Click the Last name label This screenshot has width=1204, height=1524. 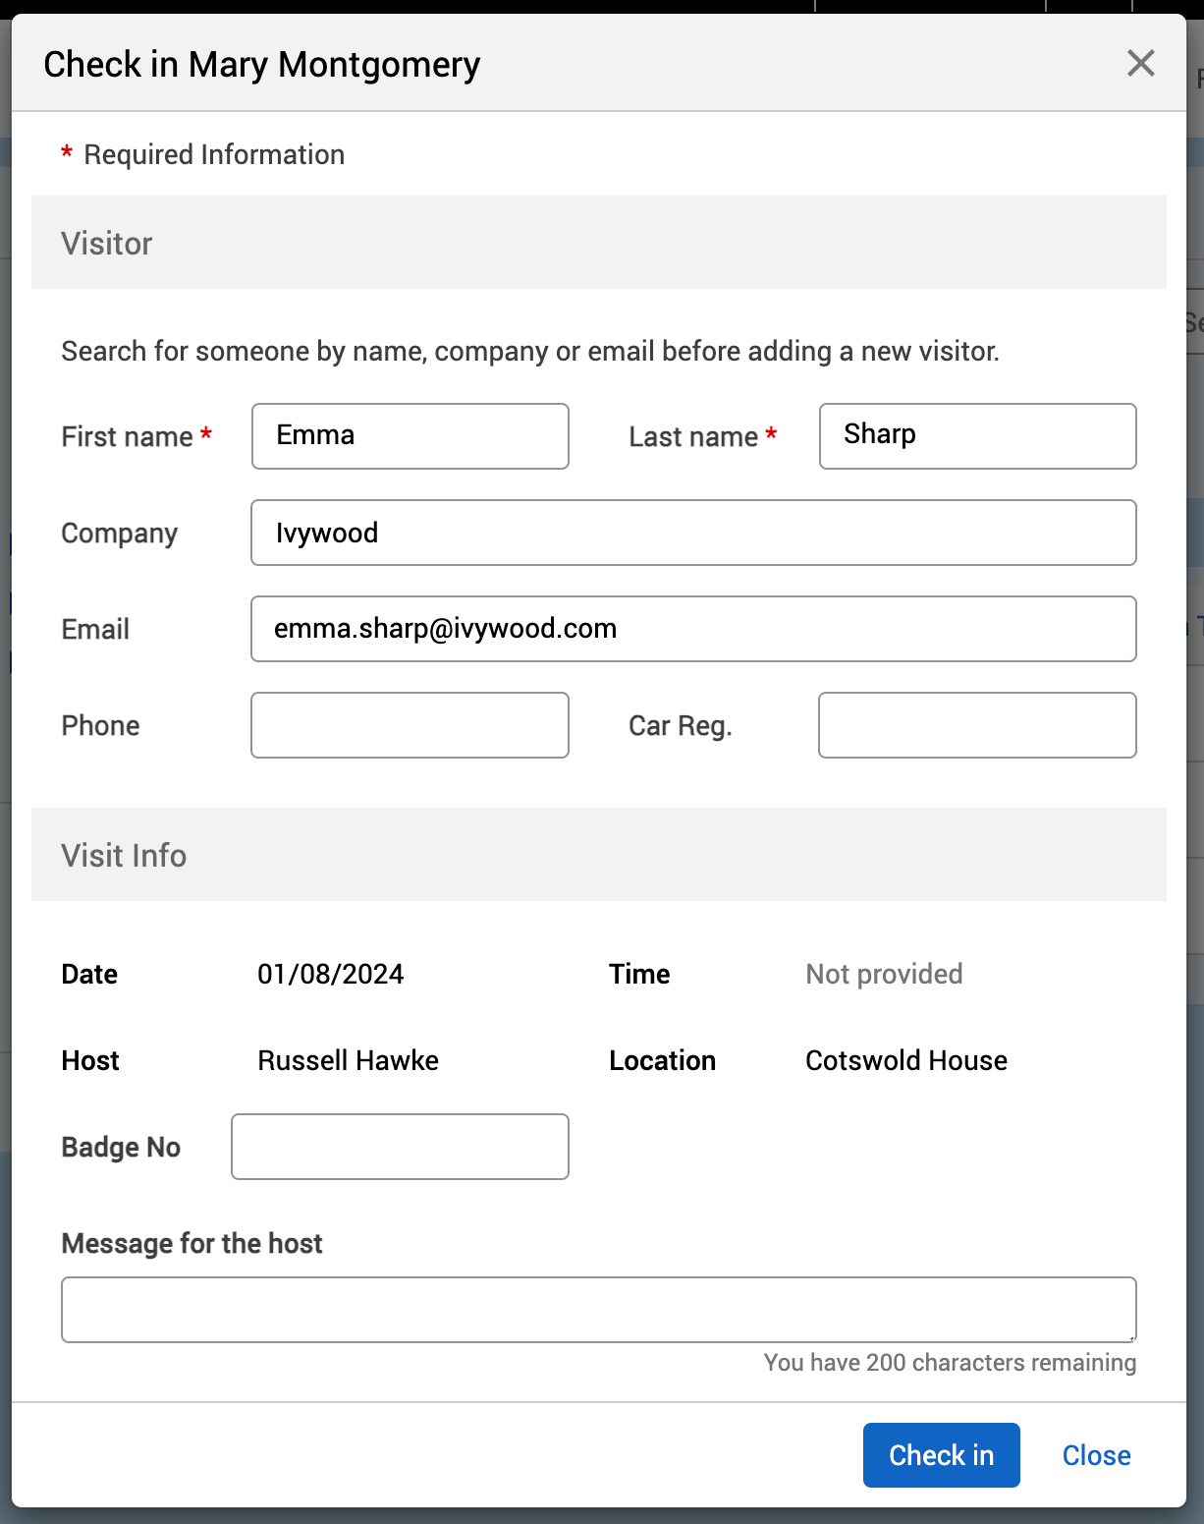[693, 436]
